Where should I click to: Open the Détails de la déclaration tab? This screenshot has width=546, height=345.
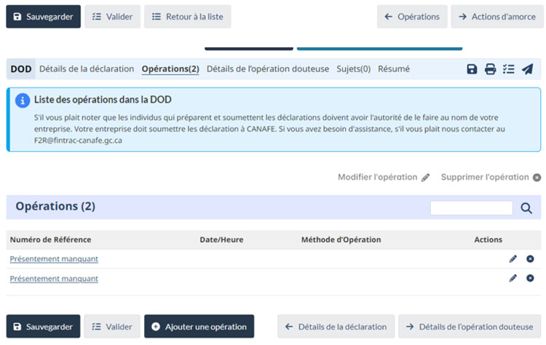[87, 69]
